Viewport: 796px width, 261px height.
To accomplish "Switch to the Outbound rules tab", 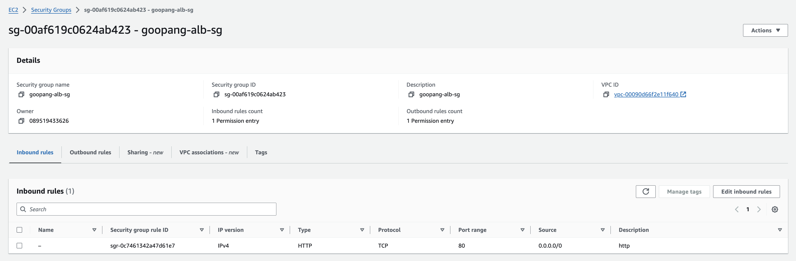I will (90, 152).
